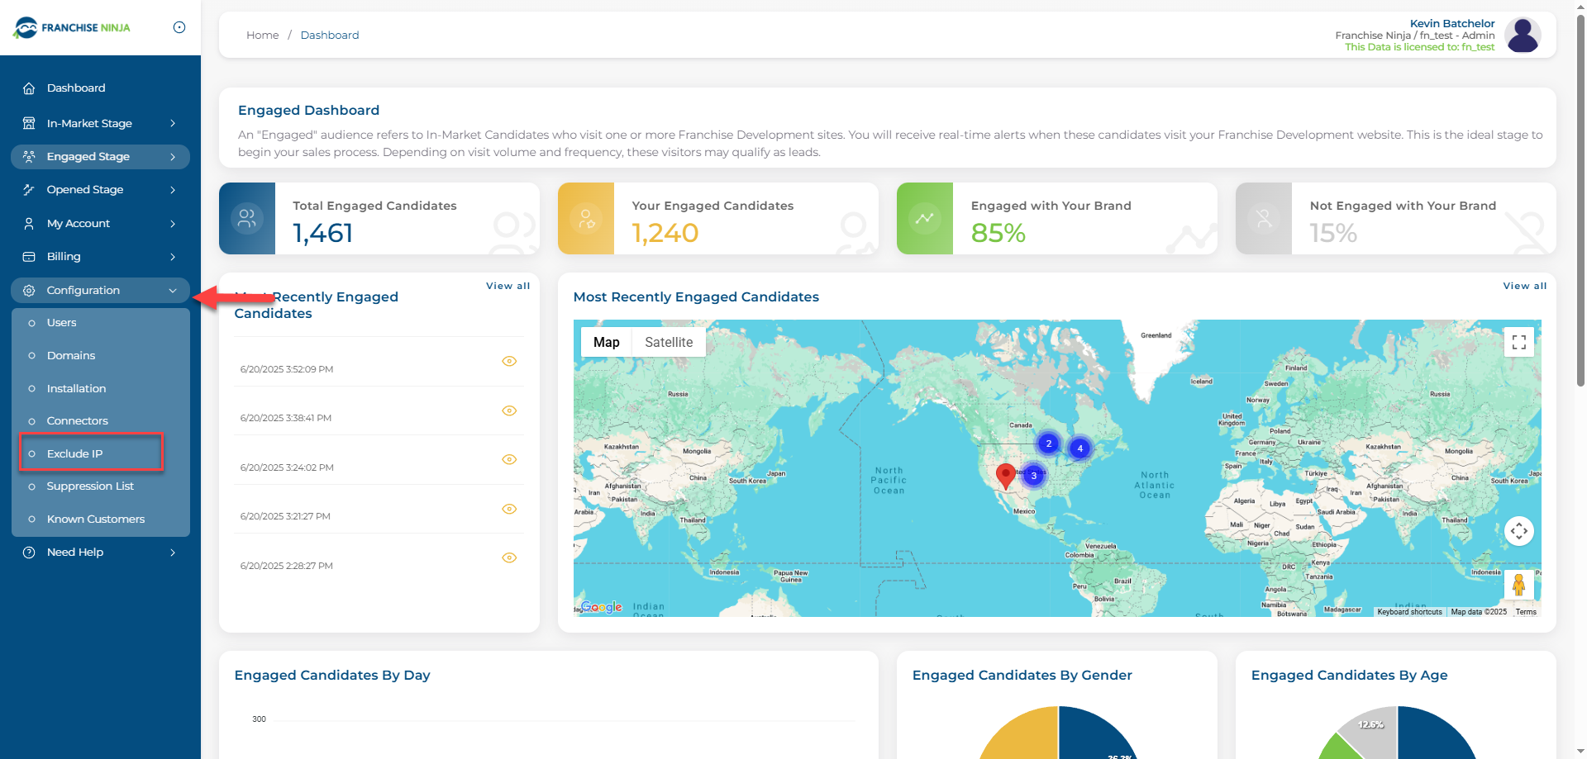Click the map camera controls icon
The height and width of the screenshot is (759, 1587).
(x=1518, y=531)
